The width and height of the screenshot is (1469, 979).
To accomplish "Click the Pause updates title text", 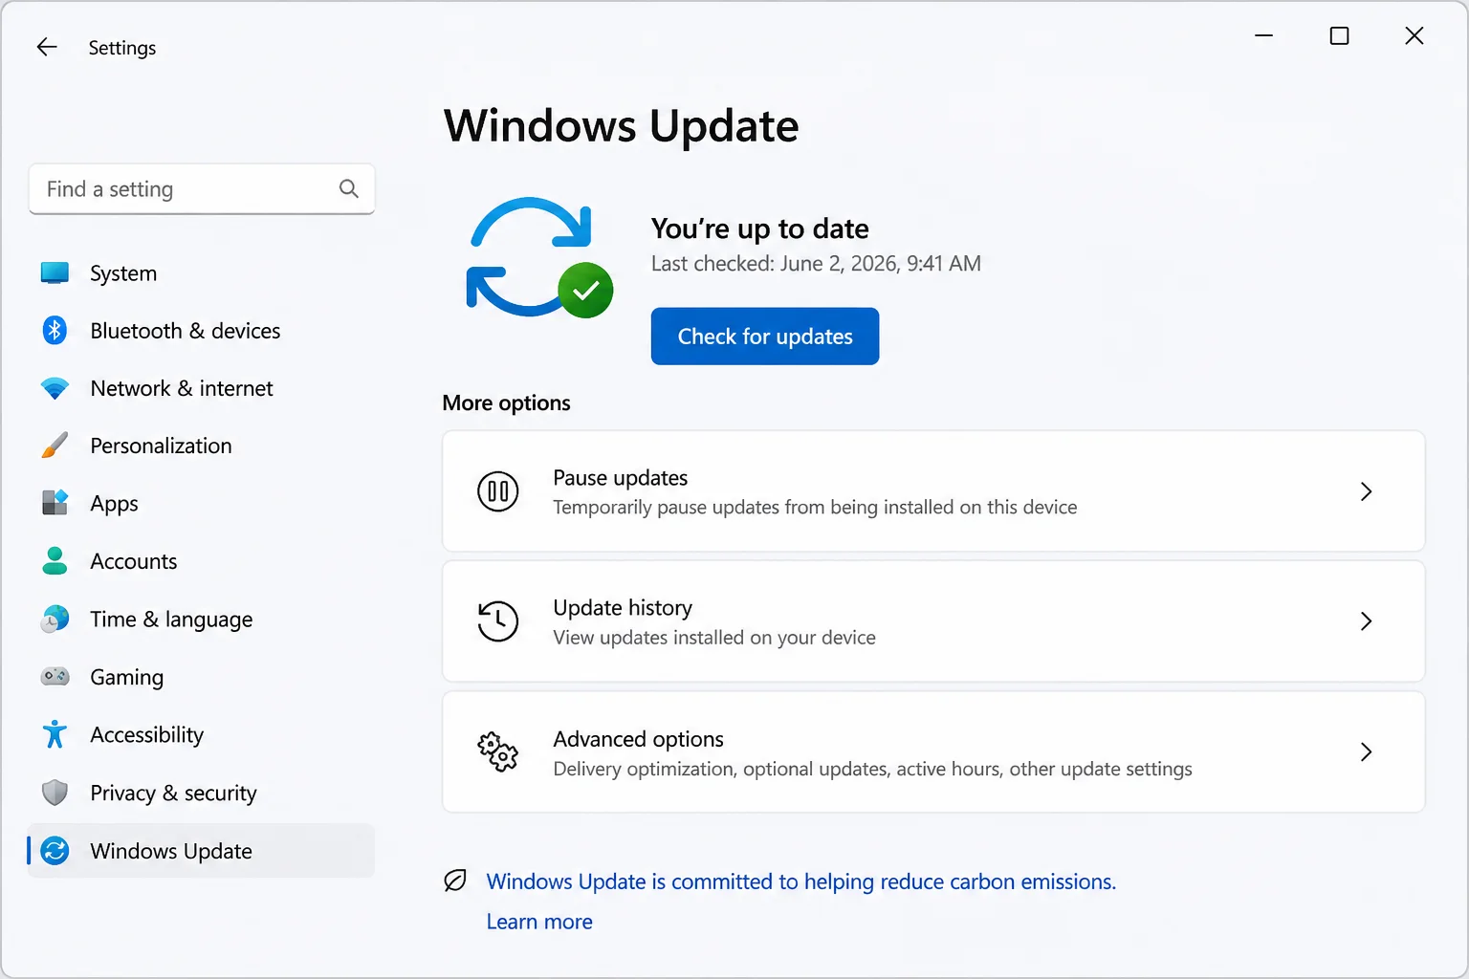I will (x=621, y=478).
